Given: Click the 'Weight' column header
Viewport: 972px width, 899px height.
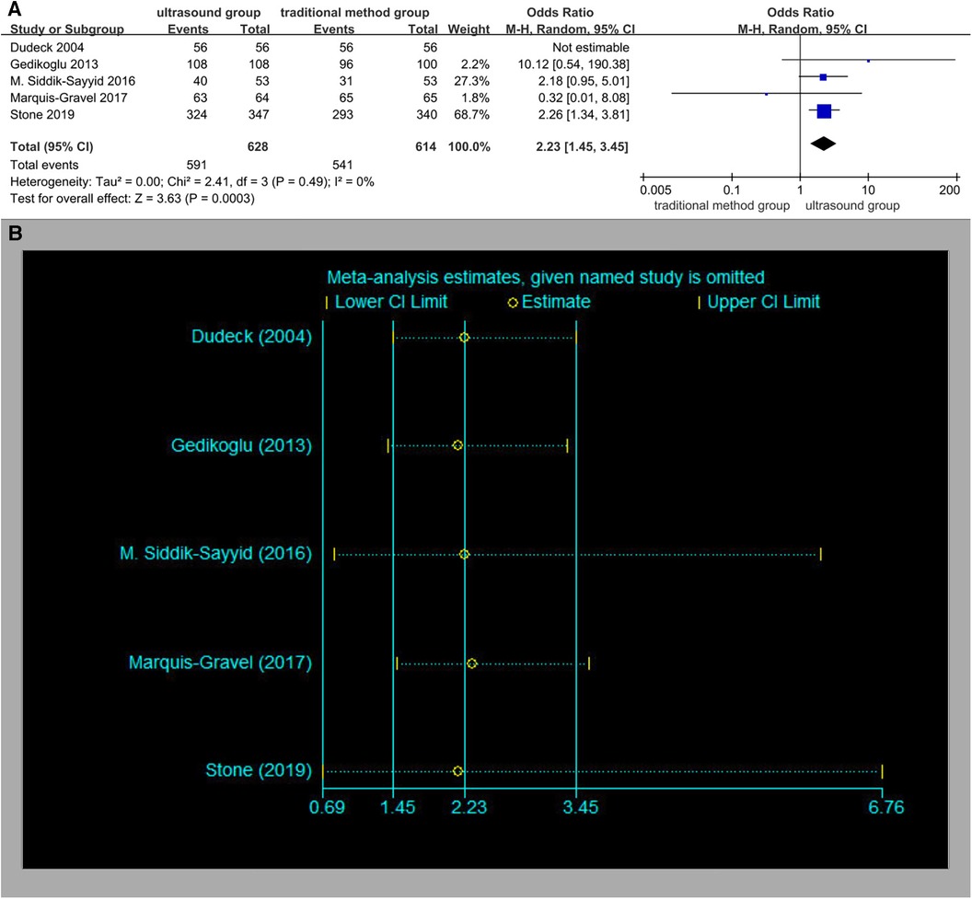Looking at the screenshot, I should click(x=469, y=29).
